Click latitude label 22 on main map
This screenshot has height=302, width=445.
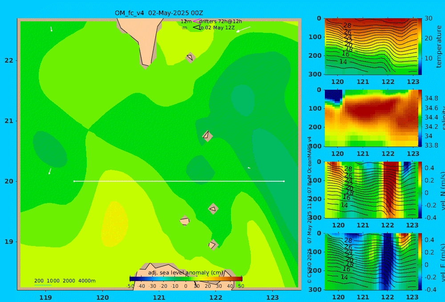(9, 60)
